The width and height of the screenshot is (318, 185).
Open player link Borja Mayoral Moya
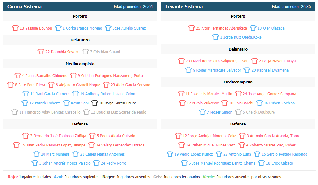[277, 61]
